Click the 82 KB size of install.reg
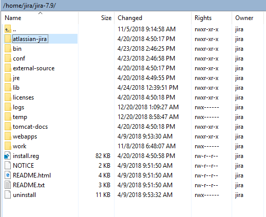Image resolution: width=266 pixels, height=217 pixels. (x=103, y=156)
